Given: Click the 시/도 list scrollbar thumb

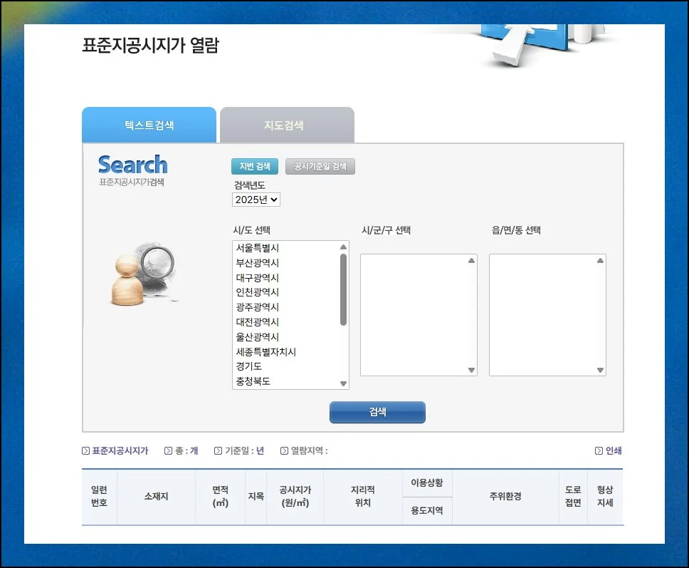Looking at the screenshot, I should point(344,289).
